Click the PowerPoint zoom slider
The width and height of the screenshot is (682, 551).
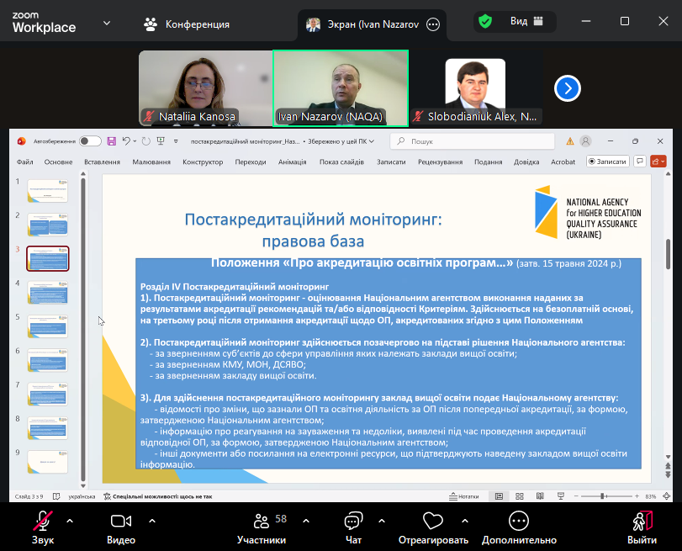618,496
